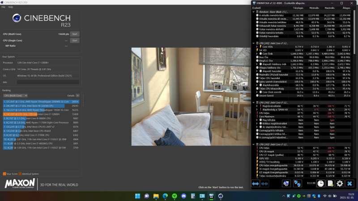
Task: Click the 'SA VID' sensor row
Action: click(x=303, y=50)
